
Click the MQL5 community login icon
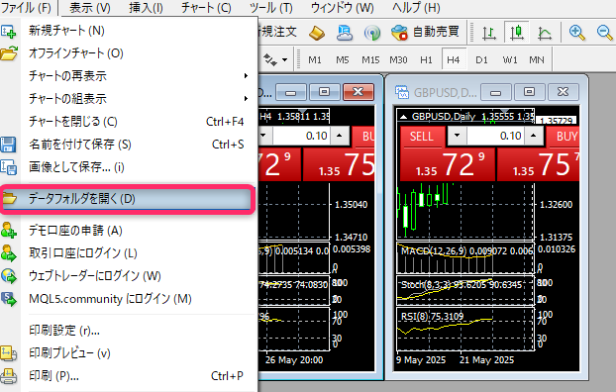(8, 299)
